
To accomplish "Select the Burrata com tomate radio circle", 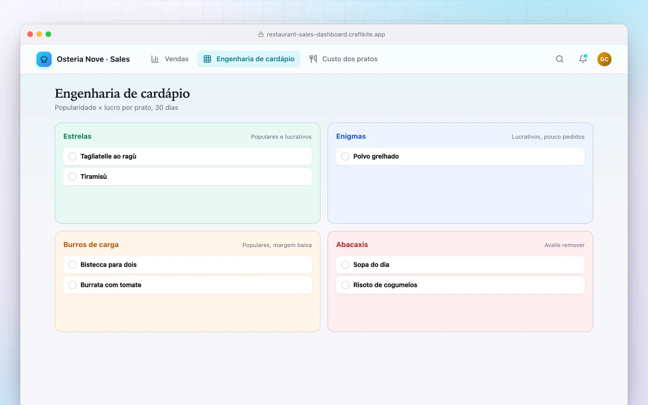I will point(72,285).
